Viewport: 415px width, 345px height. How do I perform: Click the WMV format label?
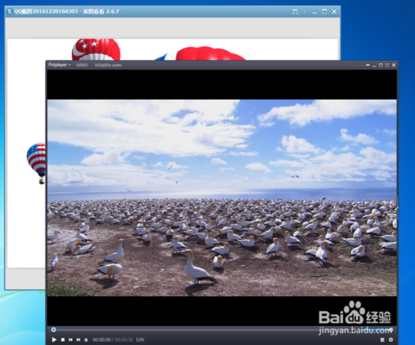(x=82, y=65)
